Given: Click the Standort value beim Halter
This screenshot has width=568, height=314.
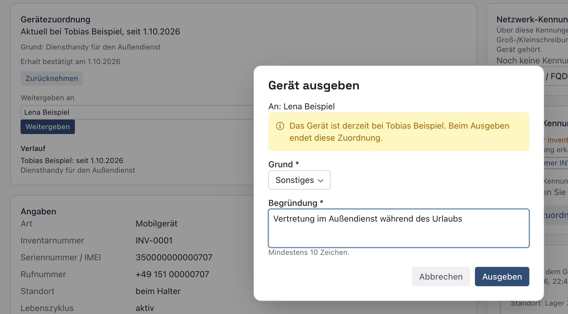Looking at the screenshot, I should 158,291.
